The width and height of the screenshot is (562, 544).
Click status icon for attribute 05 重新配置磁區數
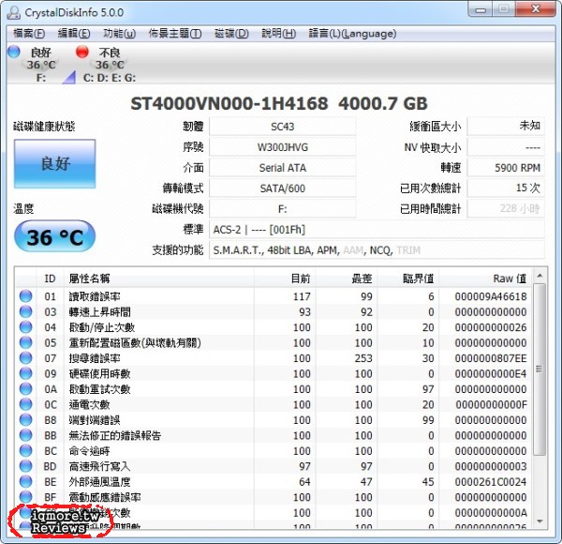(x=26, y=342)
